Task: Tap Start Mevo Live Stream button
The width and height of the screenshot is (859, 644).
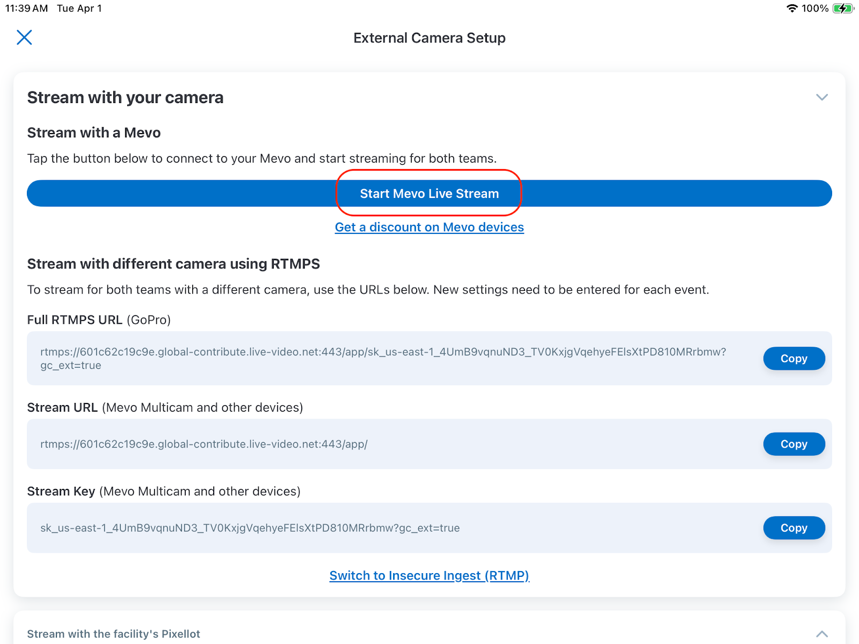Action: [x=429, y=193]
